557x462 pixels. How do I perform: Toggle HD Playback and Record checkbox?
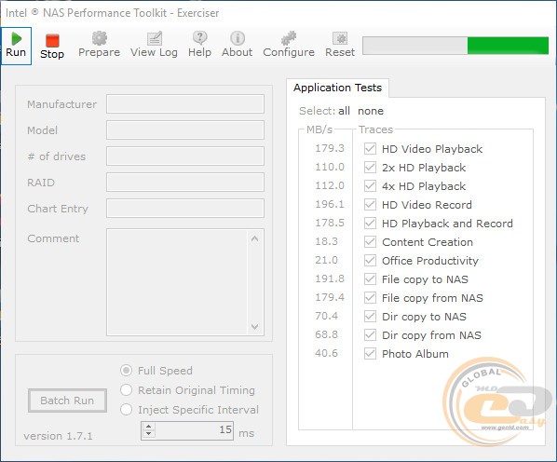click(370, 223)
